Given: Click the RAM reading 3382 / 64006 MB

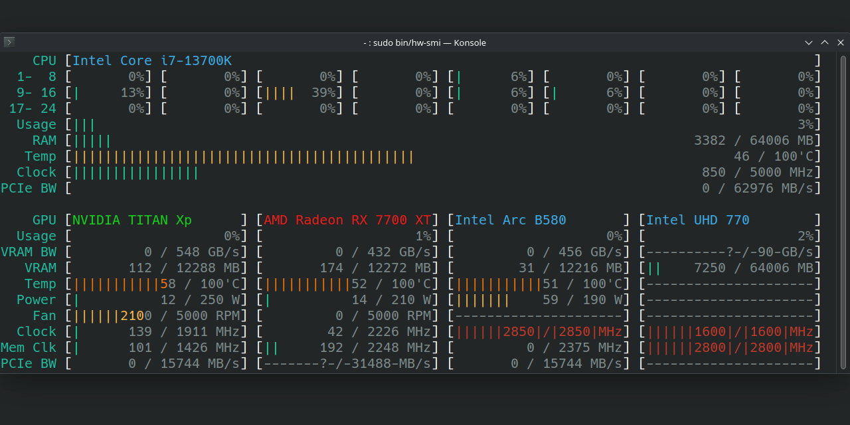Looking at the screenshot, I should click(753, 140).
